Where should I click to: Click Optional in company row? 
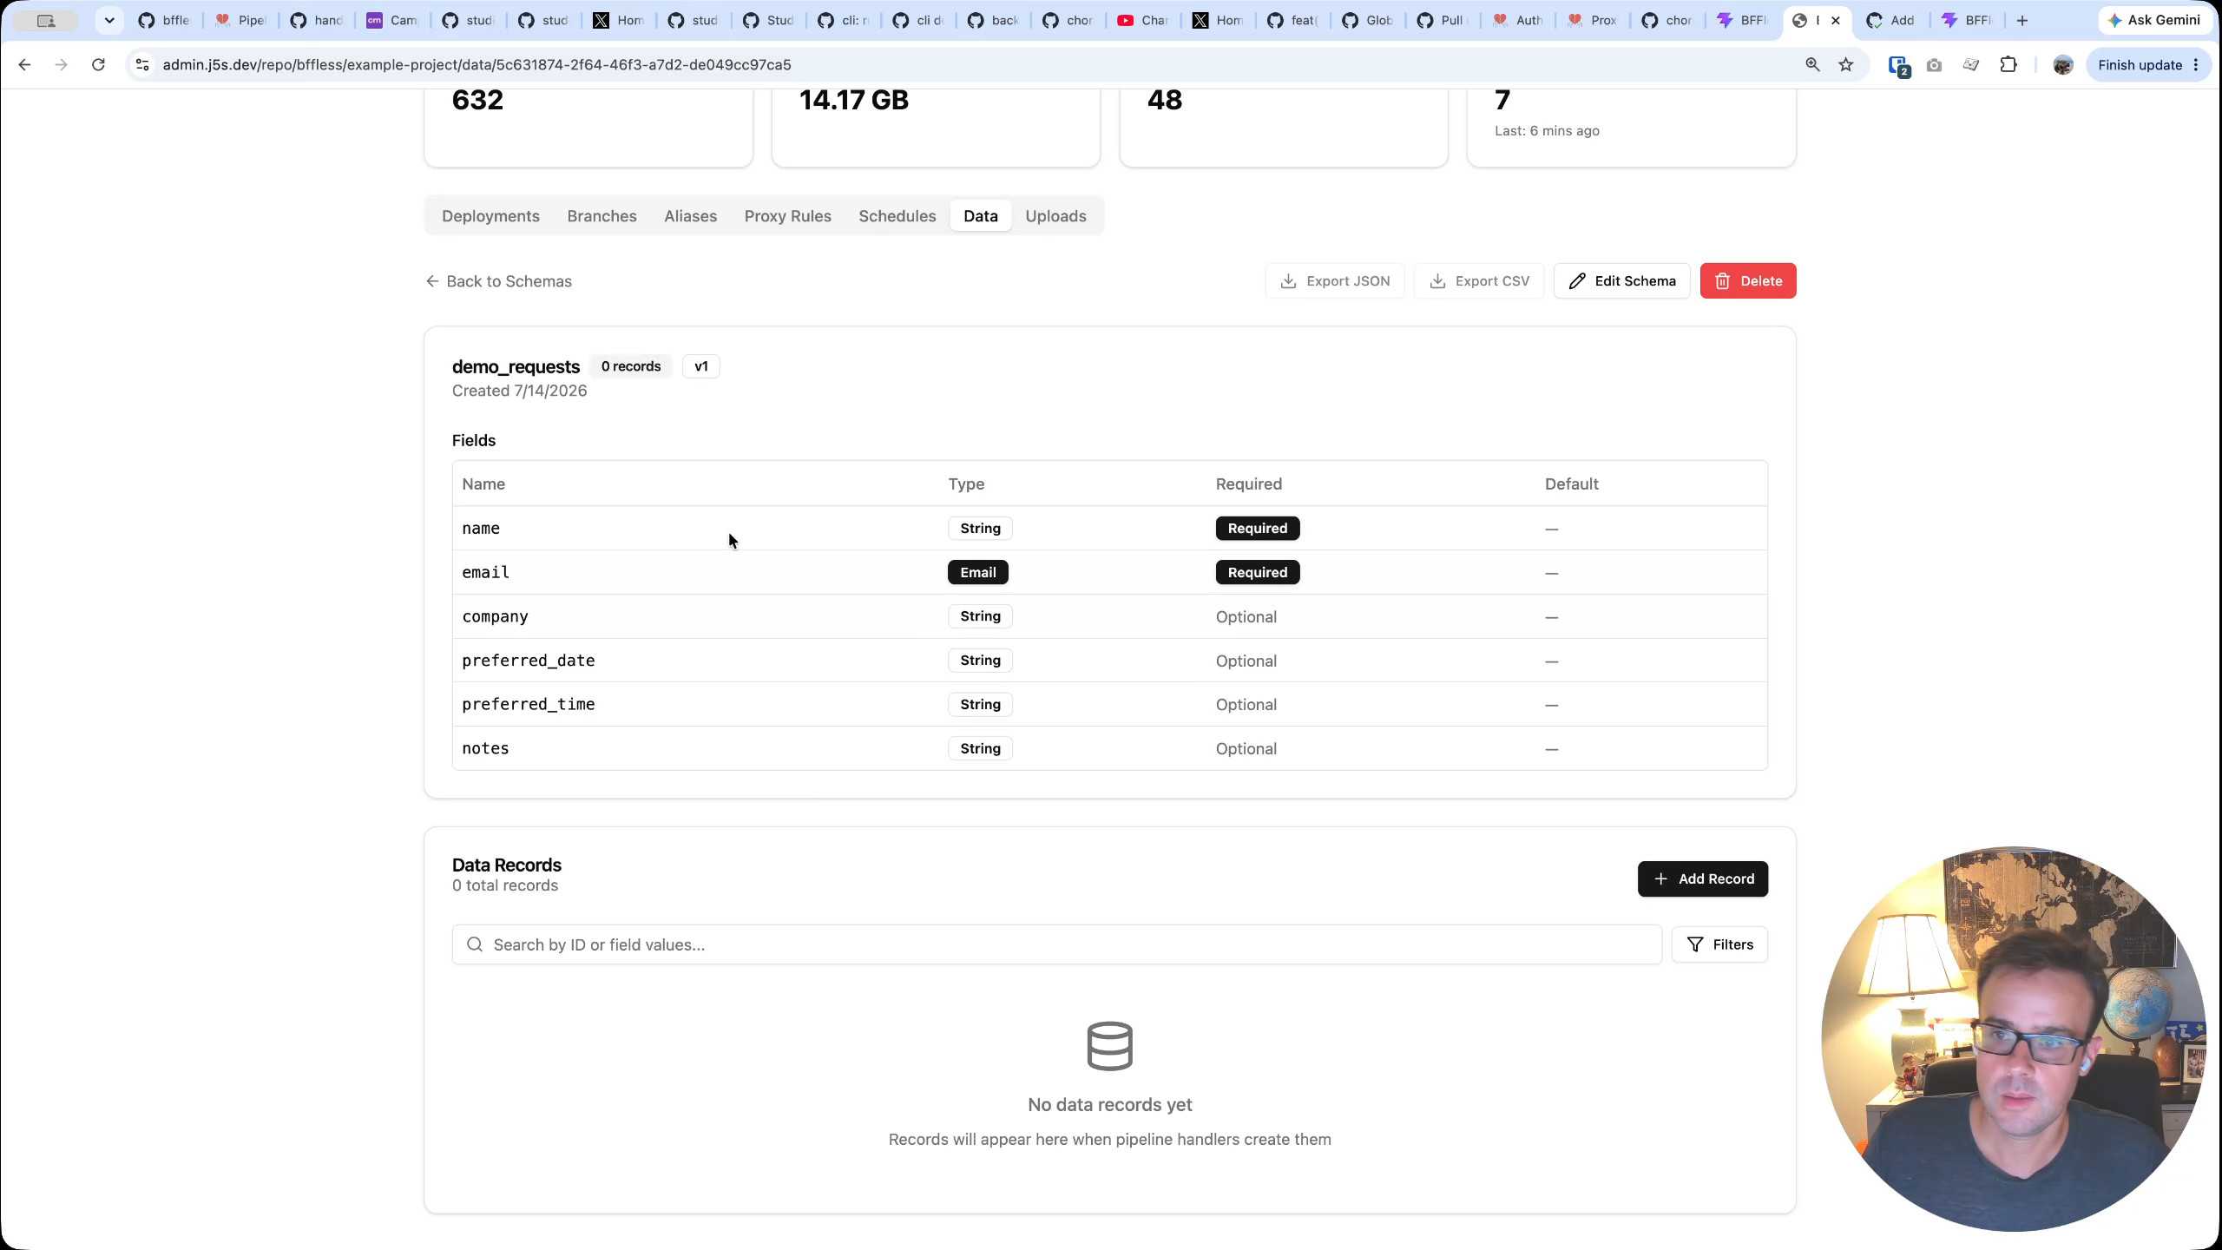point(1246,617)
